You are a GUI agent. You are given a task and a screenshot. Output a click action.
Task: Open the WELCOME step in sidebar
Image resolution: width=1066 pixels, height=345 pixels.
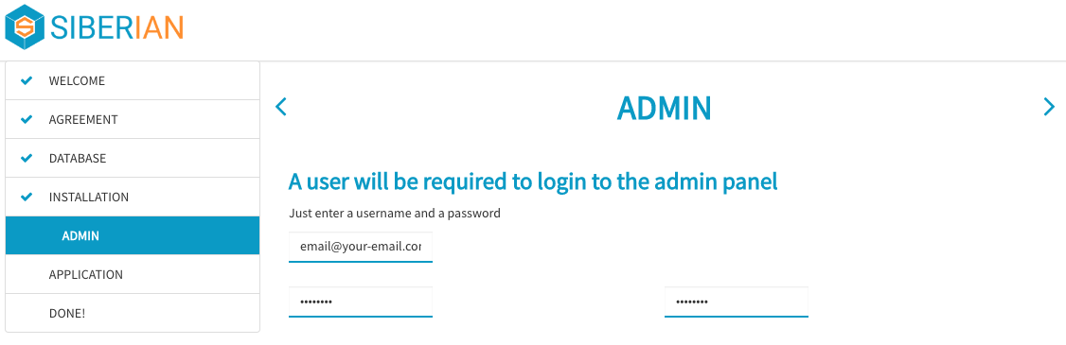[133, 81]
